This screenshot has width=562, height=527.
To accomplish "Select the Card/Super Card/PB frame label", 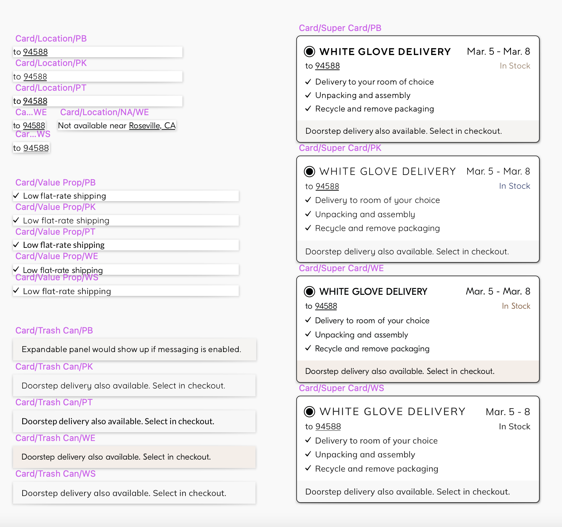I will coord(340,28).
